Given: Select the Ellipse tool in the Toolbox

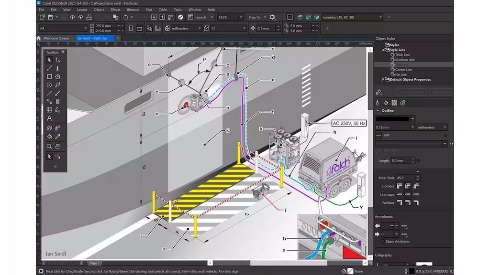Looking at the screenshot, I should pyautogui.click(x=49, y=85).
